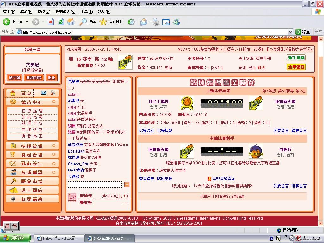
Task: Click into the chat message input box
Action: click(x=95, y=184)
